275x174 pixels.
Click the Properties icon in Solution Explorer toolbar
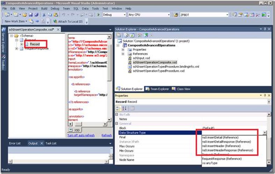[119, 35]
